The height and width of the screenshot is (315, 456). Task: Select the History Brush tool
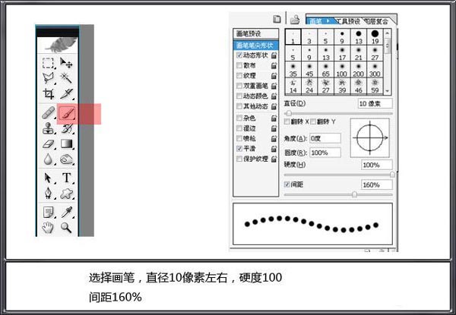[67, 128]
